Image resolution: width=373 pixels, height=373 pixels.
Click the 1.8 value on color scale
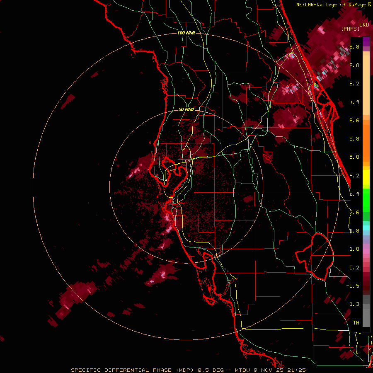pyautogui.click(x=354, y=231)
